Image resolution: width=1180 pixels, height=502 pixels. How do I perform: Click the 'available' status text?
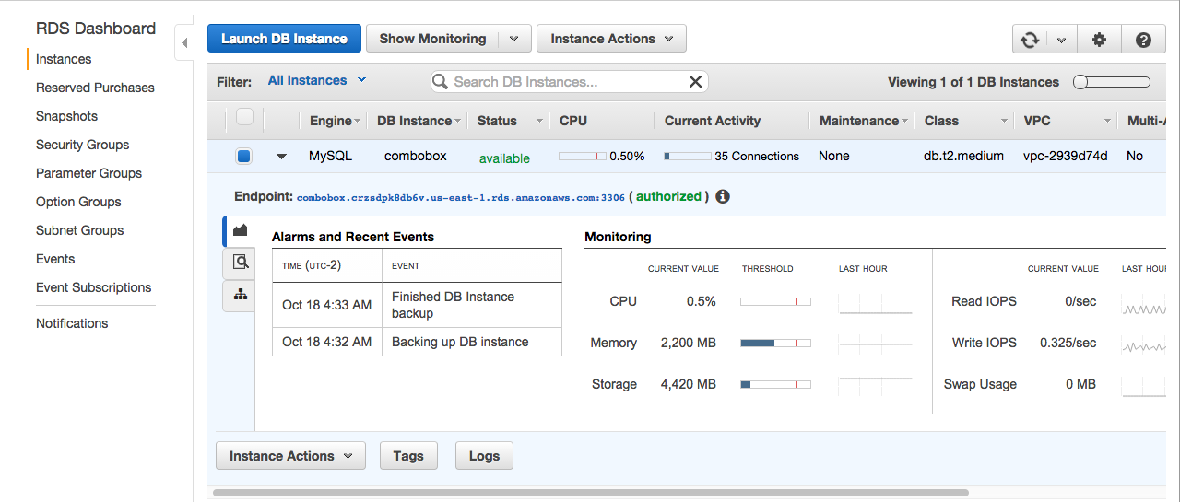(x=504, y=158)
